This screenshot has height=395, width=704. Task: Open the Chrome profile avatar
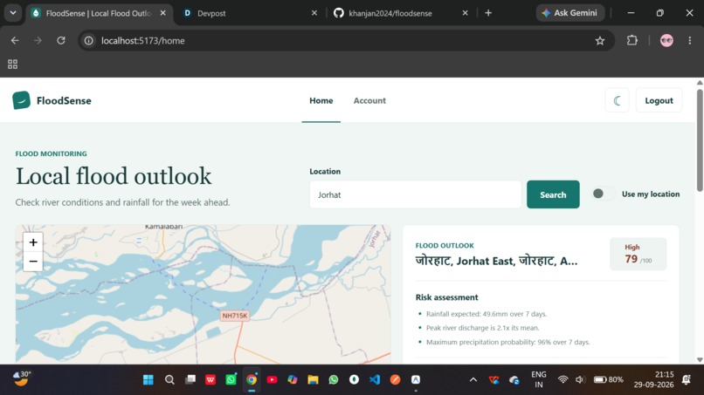point(666,40)
